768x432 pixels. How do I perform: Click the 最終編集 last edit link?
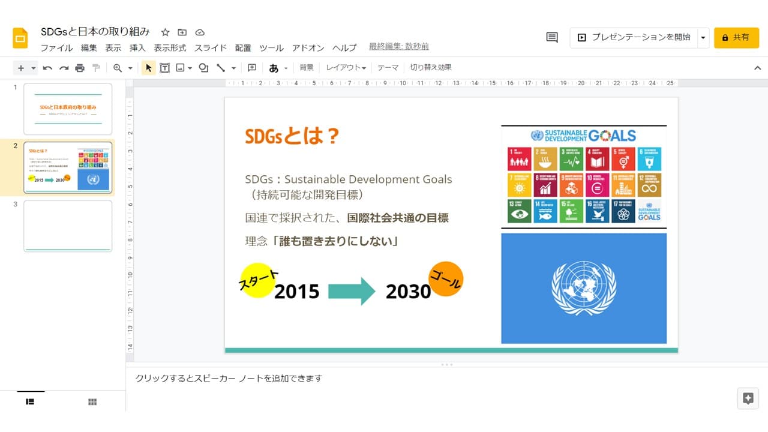[398, 47]
